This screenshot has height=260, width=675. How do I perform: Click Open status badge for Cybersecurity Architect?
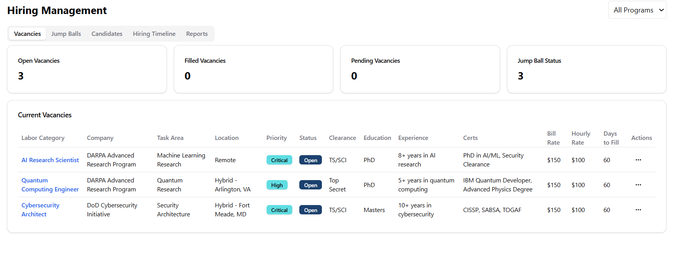(310, 210)
